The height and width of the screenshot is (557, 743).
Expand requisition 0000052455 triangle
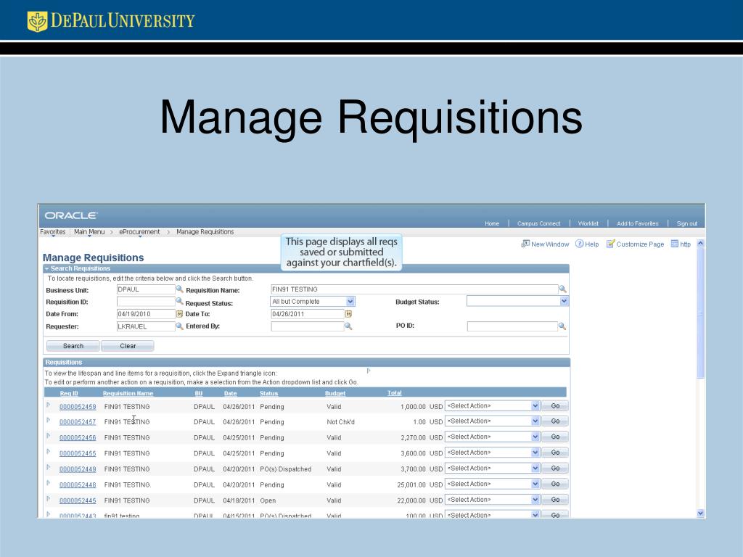click(49, 451)
